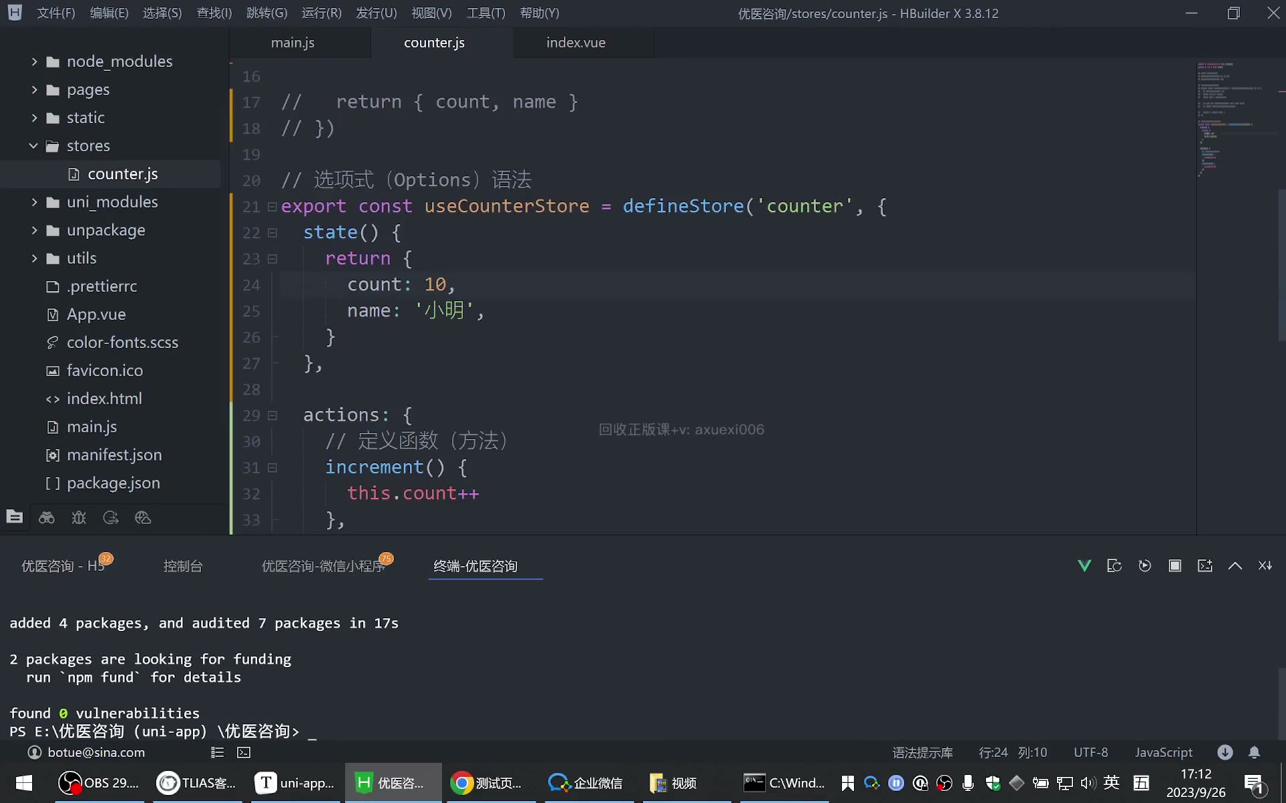
Task: Expand the static folder
Action: (34, 118)
